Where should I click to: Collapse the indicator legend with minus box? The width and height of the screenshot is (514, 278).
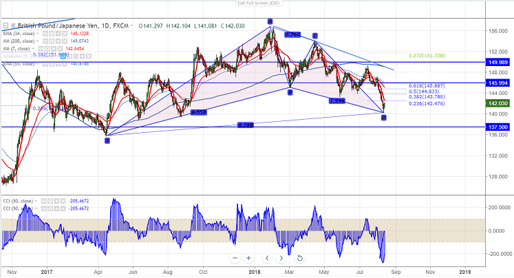click(6, 25)
